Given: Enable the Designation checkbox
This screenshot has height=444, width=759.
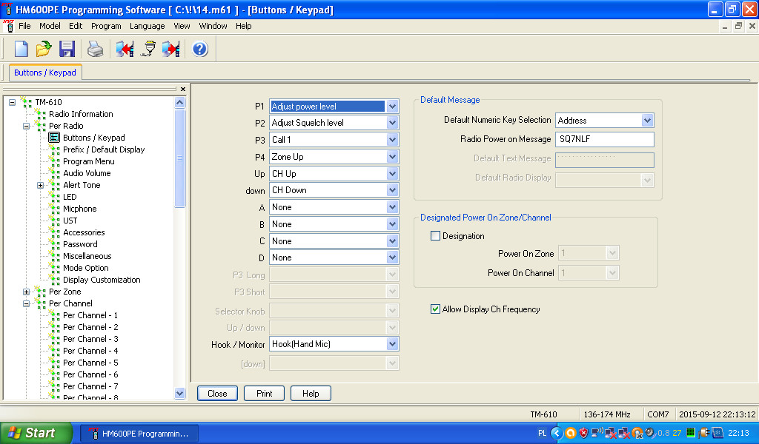Looking at the screenshot, I should tap(435, 236).
